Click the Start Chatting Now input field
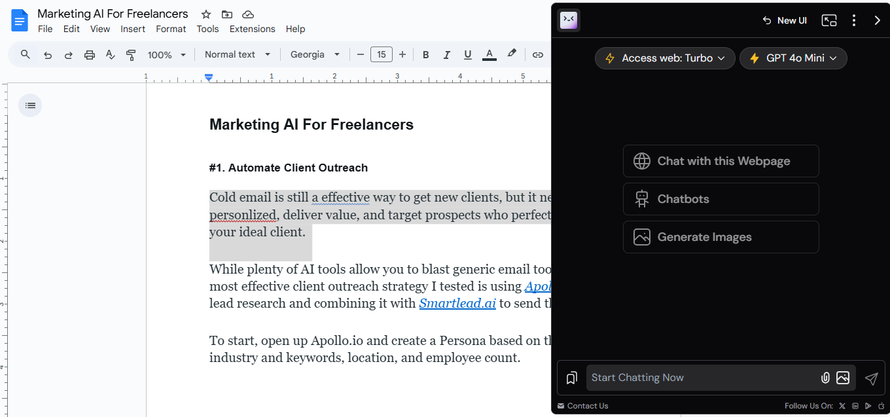Screen dimensions: 890x417 (x=700, y=378)
